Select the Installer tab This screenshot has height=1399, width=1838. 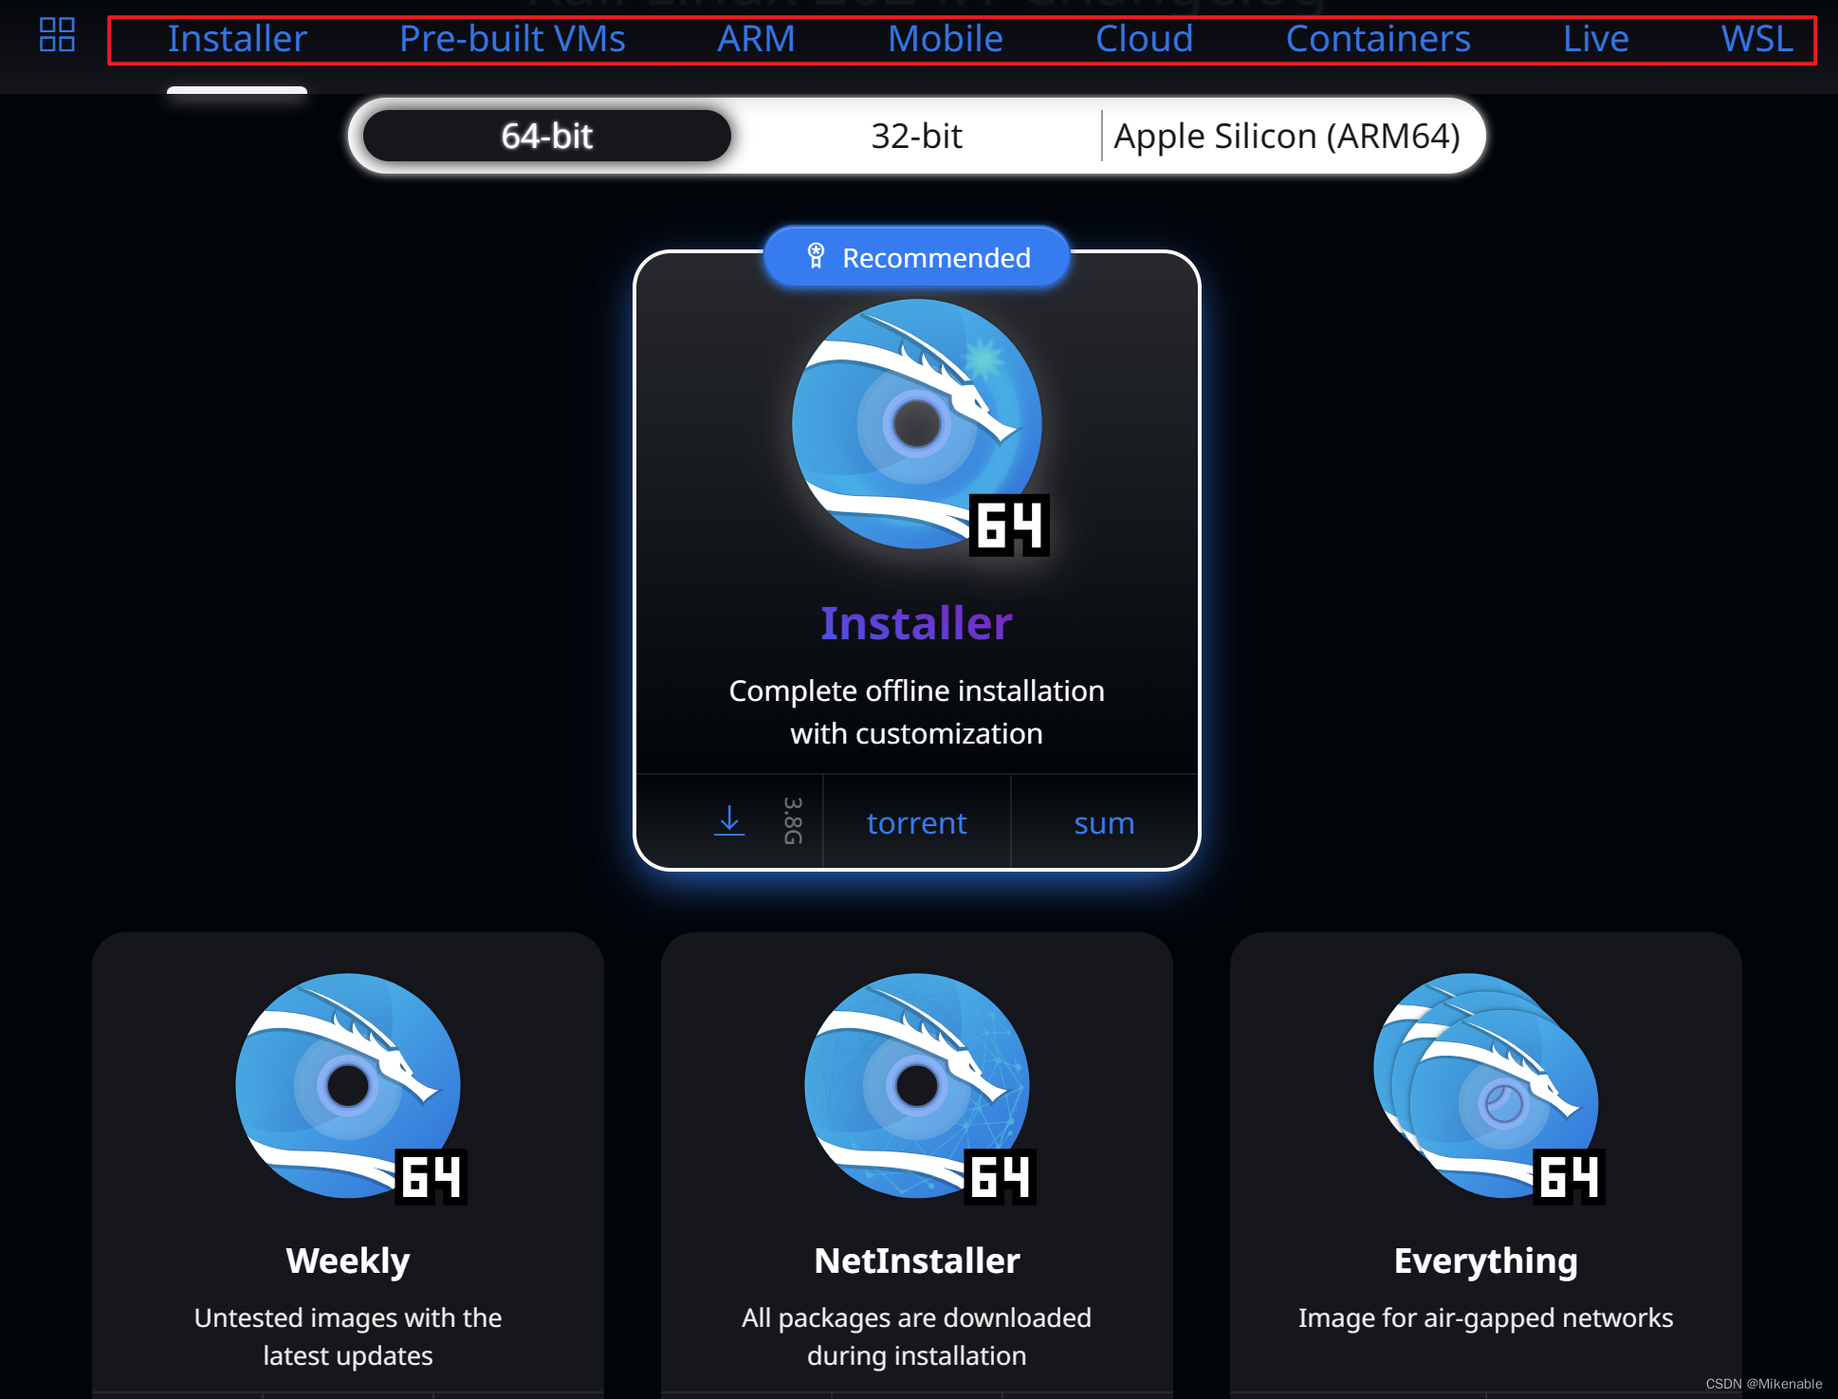pyautogui.click(x=237, y=39)
